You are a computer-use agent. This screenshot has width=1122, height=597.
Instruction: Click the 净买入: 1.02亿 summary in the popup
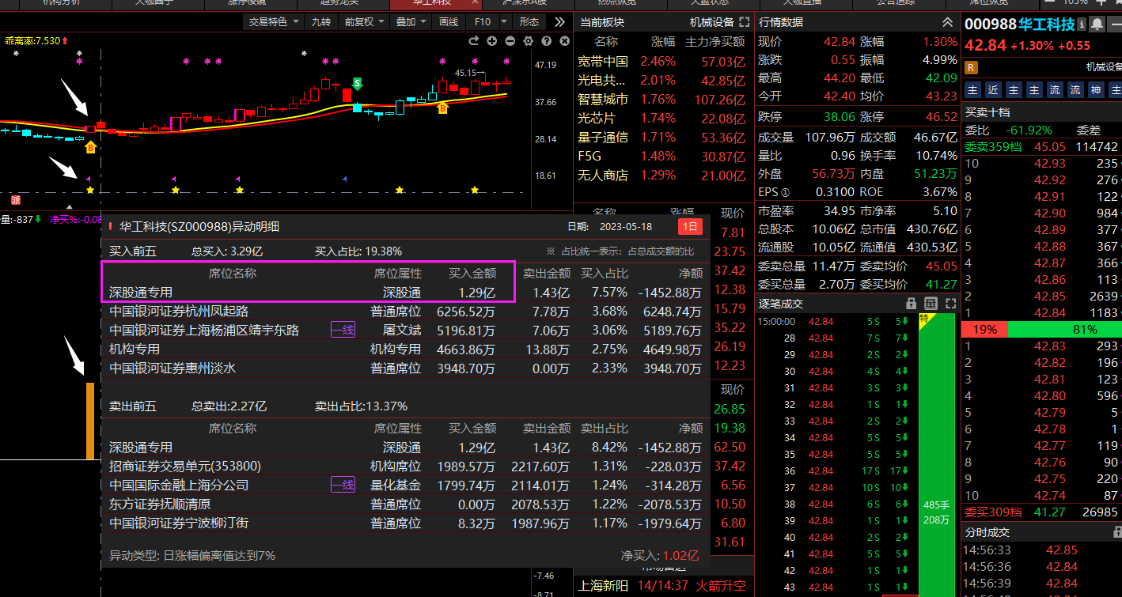tap(660, 556)
